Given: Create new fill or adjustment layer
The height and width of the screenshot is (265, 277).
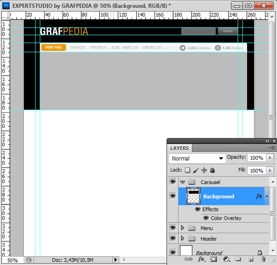Looking at the screenshot, I should click(x=227, y=259).
